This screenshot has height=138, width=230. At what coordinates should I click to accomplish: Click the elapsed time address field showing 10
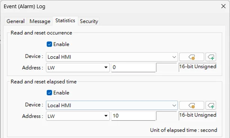point(133,116)
